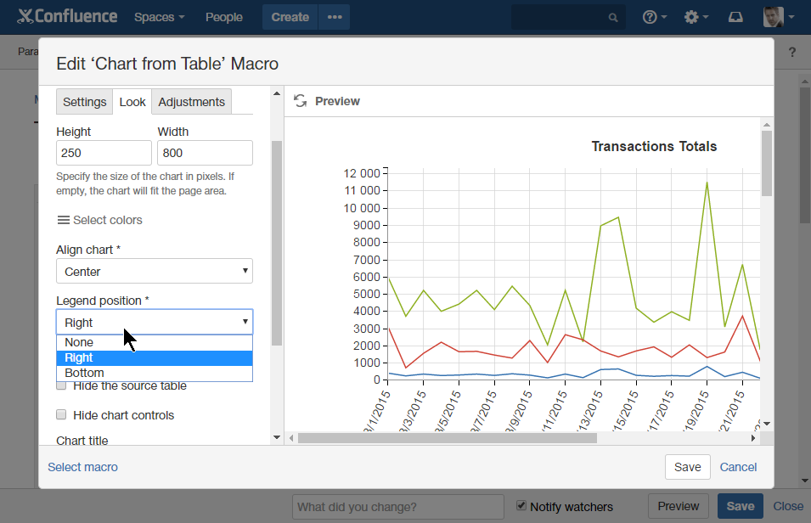Switch to the Settings tab
Viewport: 811px width, 523px height.
coord(84,102)
